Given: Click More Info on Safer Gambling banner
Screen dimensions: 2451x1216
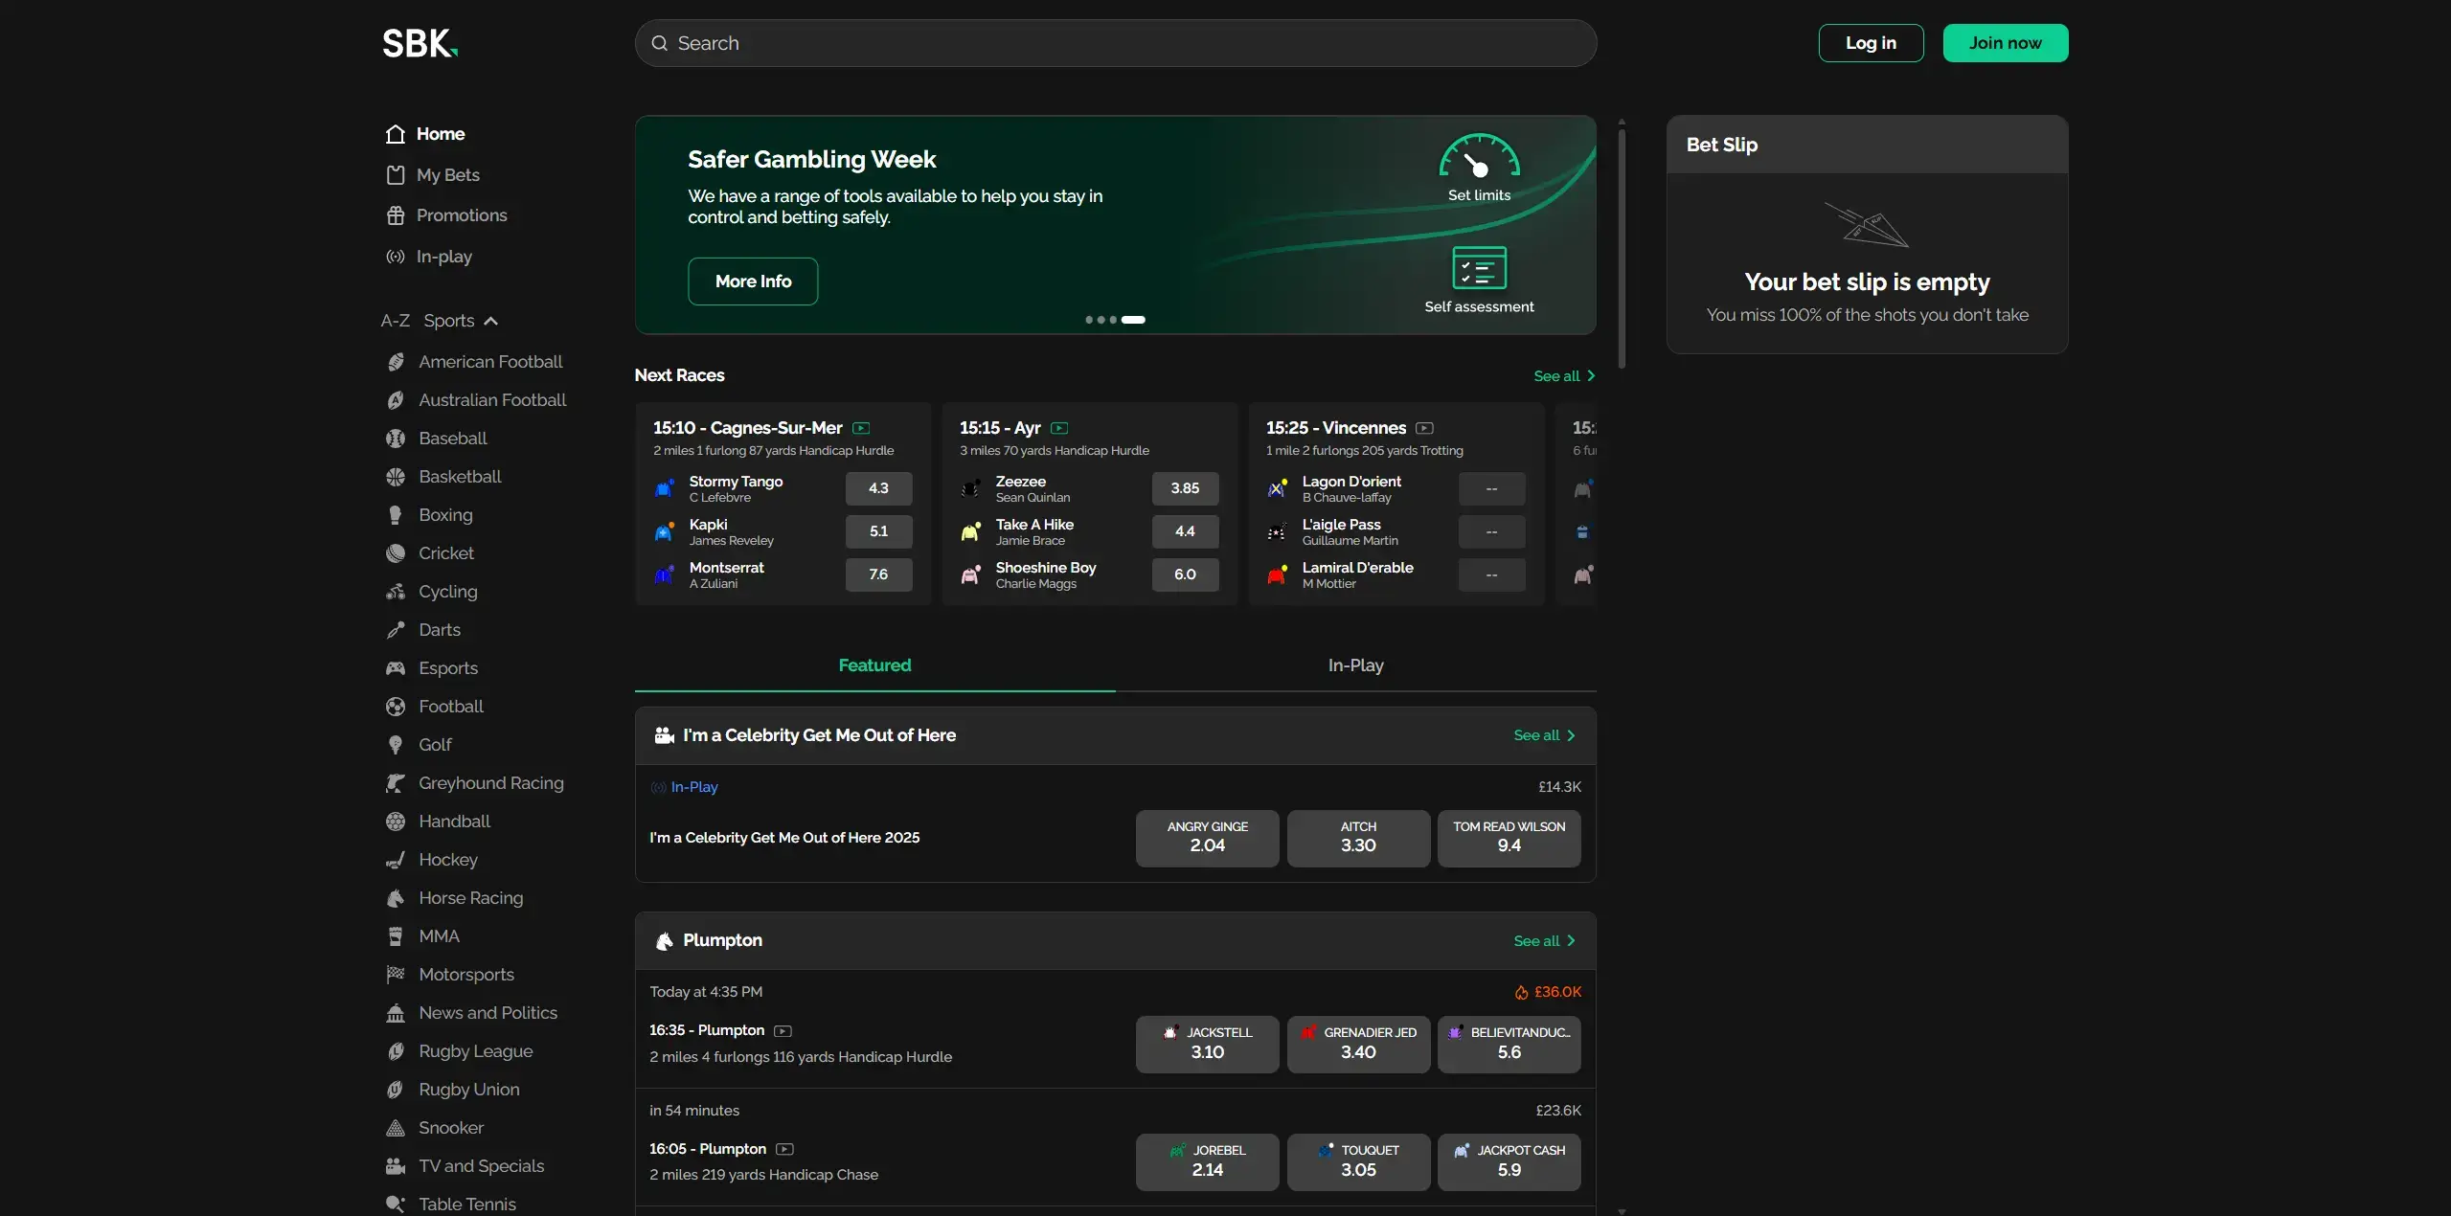Looking at the screenshot, I should pyautogui.click(x=753, y=281).
